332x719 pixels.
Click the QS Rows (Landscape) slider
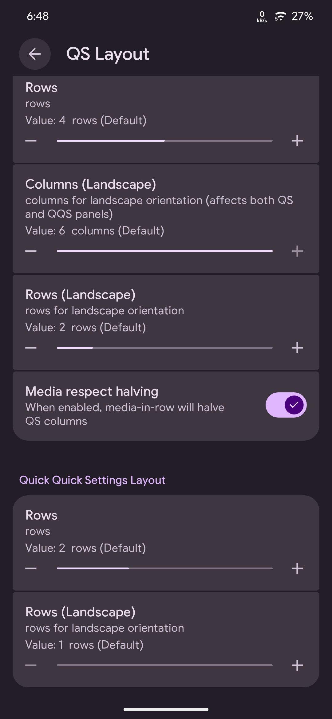165,348
